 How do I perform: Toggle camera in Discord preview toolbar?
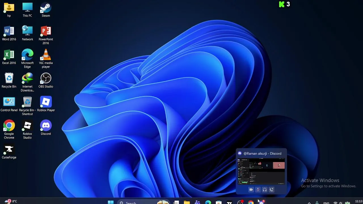[251, 190]
